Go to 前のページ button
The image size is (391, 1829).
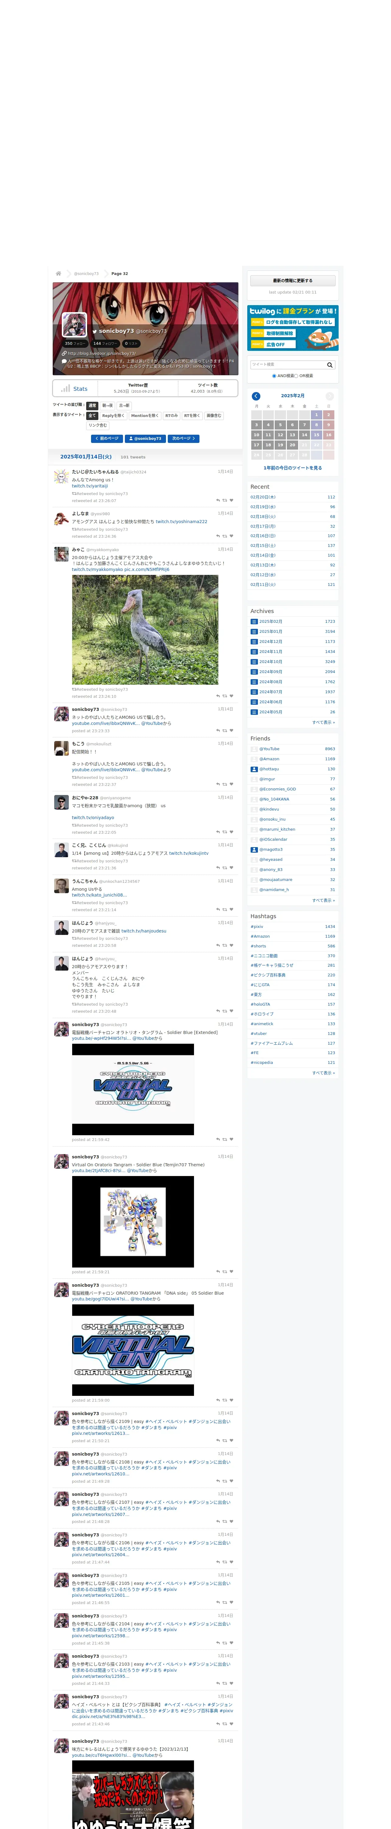click(x=107, y=439)
